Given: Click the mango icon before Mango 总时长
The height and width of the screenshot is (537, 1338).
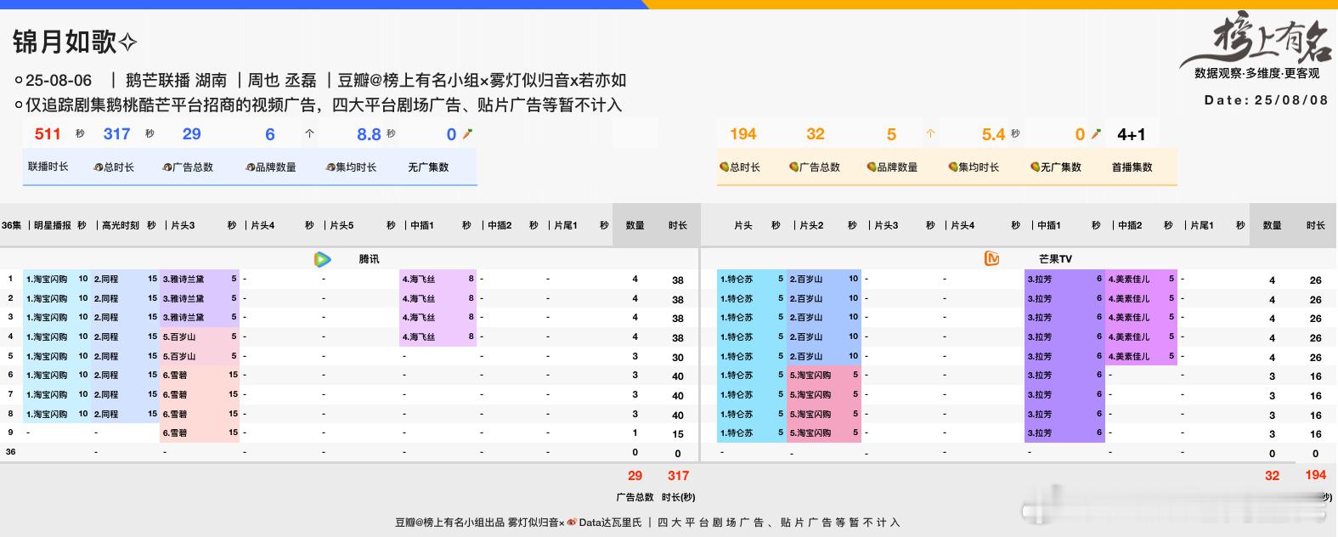Looking at the screenshot, I should point(724,167).
